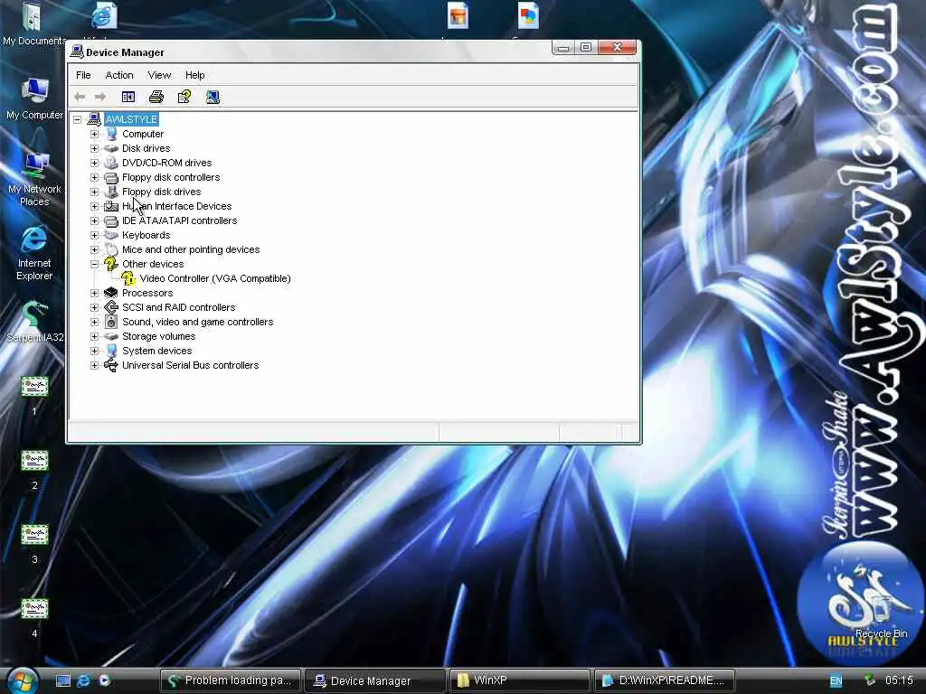The image size is (926, 694).
Task: Expand the Storage volumes category
Action: (94, 336)
